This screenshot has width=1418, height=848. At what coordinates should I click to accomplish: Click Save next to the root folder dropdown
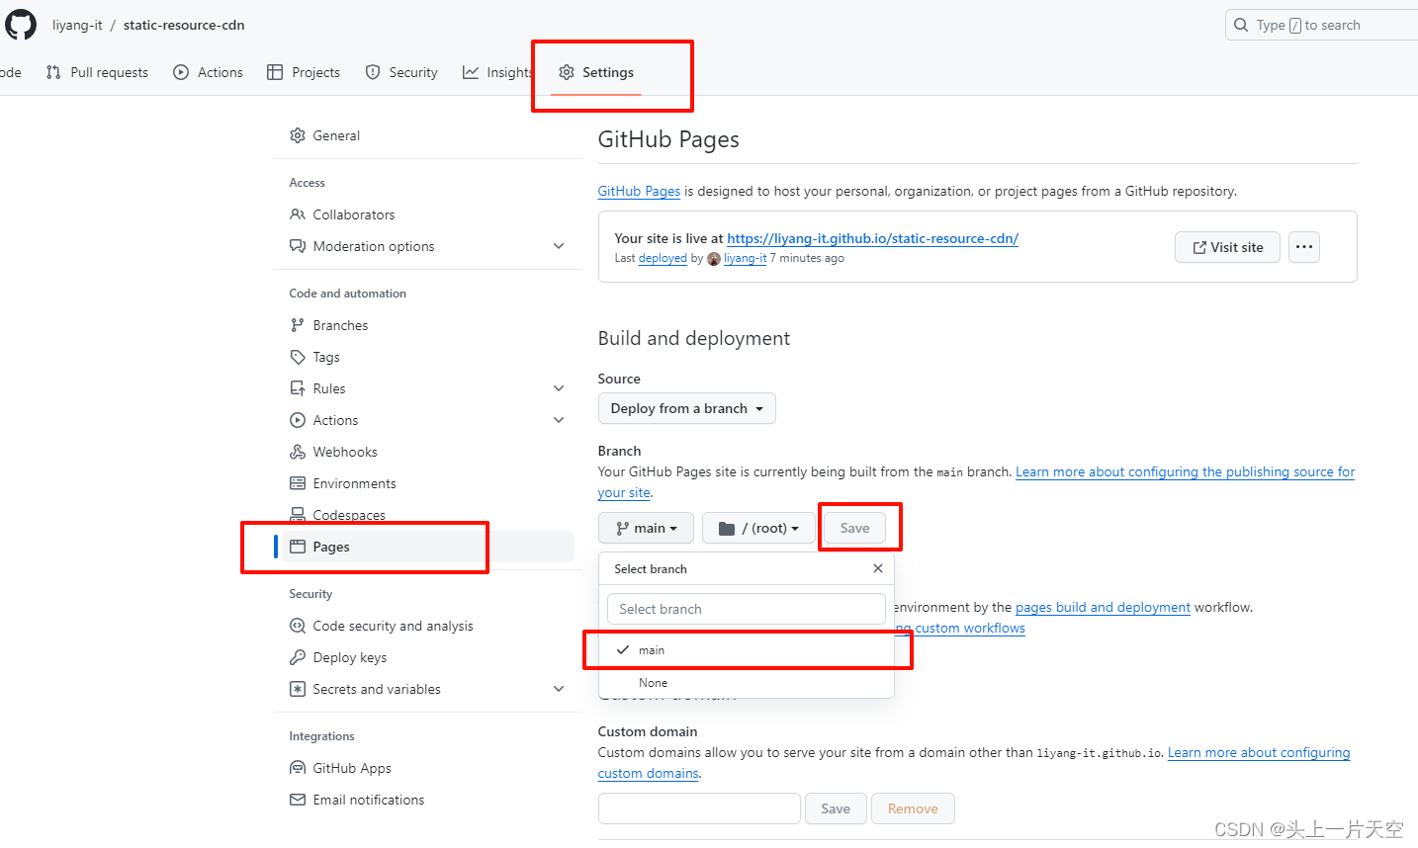click(854, 528)
